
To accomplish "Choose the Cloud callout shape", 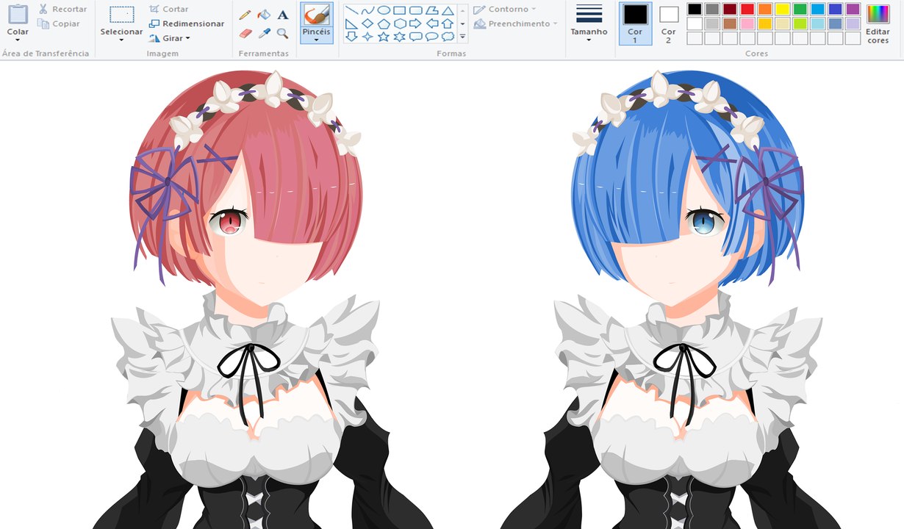I will click(448, 37).
